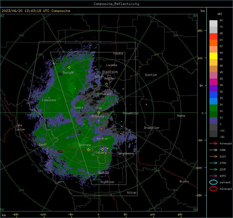The image size is (233, 218).
Task: Click the RockyMH label
Action: 68,73
